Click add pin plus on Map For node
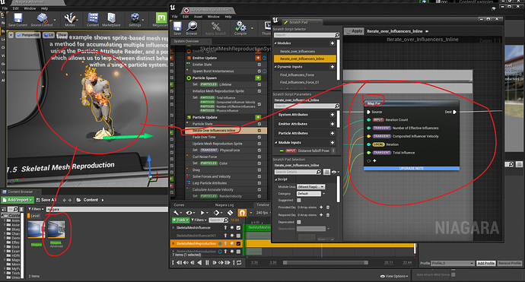 tap(374, 161)
